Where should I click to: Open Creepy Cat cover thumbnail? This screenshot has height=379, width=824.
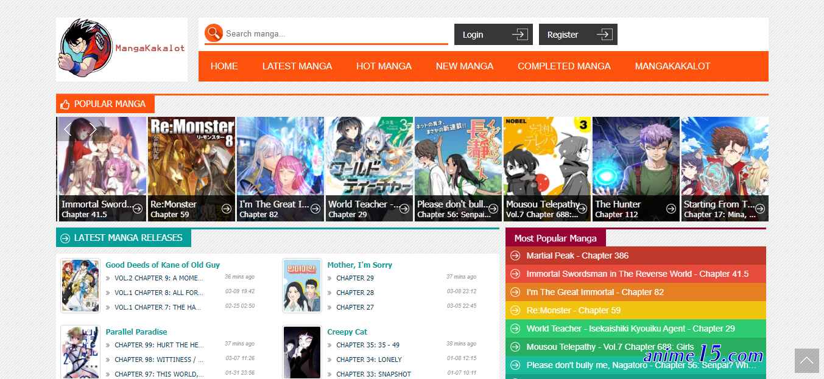pyautogui.click(x=302, y=352)
